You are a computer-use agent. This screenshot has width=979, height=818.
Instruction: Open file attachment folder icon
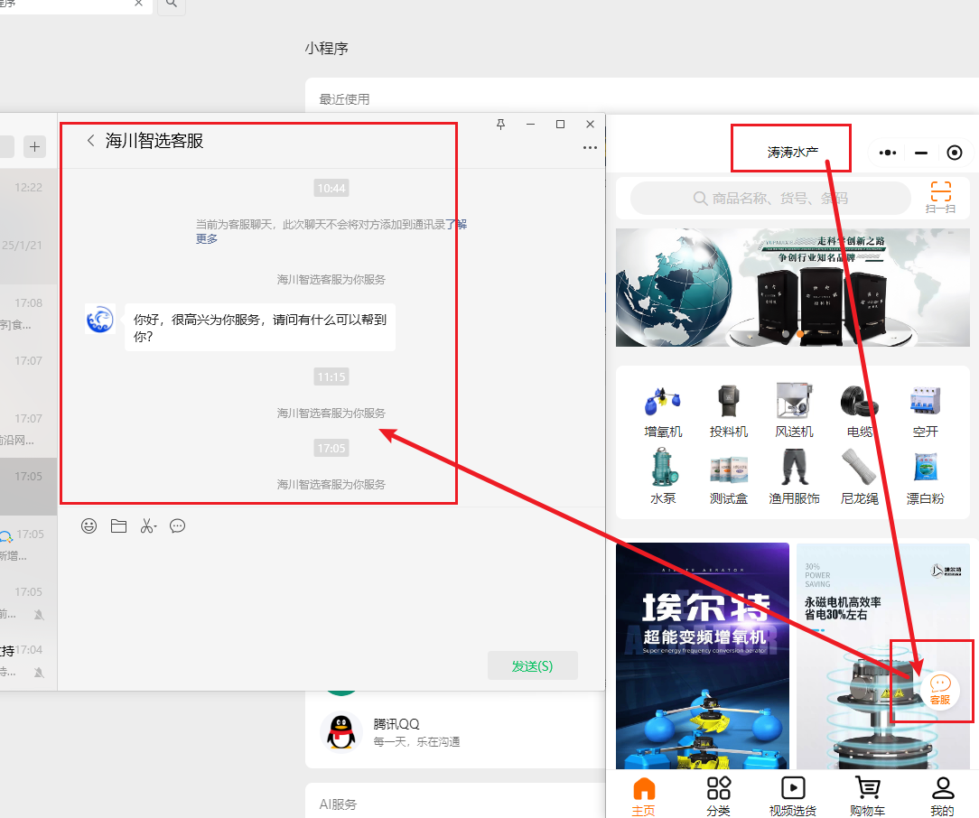pyautogui.click(x=118, y=526)
